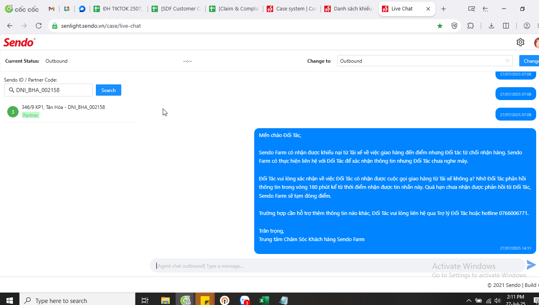Open the browser profile icon

coord(527,26)
